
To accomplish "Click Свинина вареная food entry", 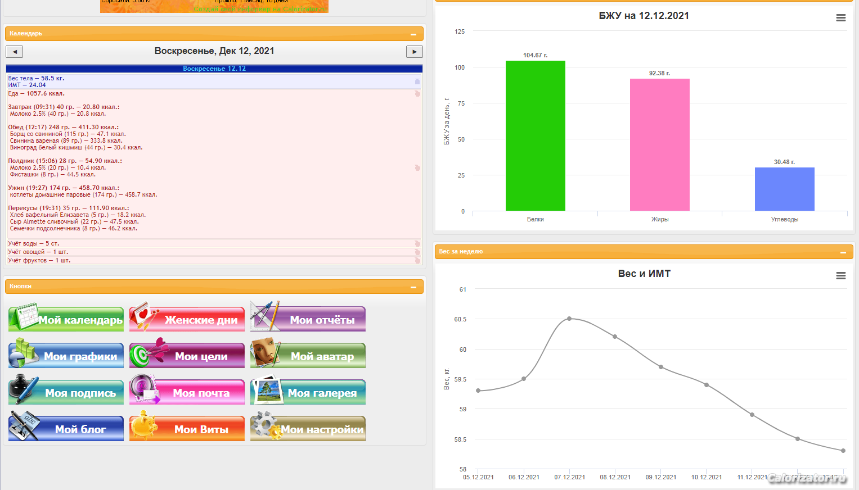I will click(x=66, y=140).
